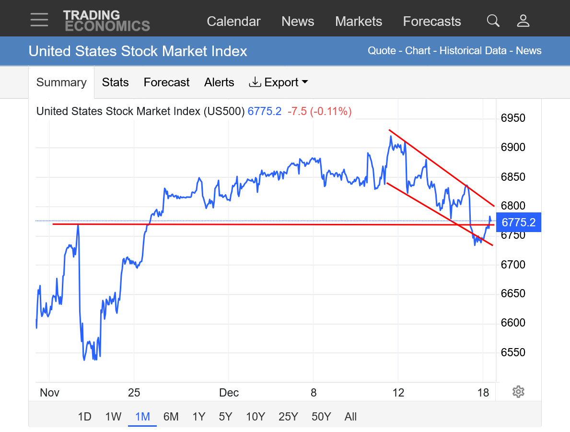The width and height of the screenshot is (570, 432).
Task: Select the 1D time range
Action: [x=84, y=417]
